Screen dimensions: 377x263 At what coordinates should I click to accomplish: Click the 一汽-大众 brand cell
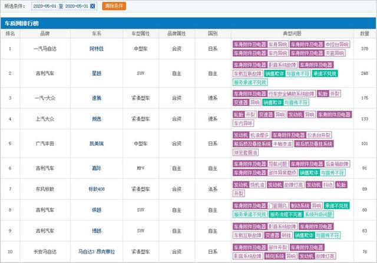45,98
